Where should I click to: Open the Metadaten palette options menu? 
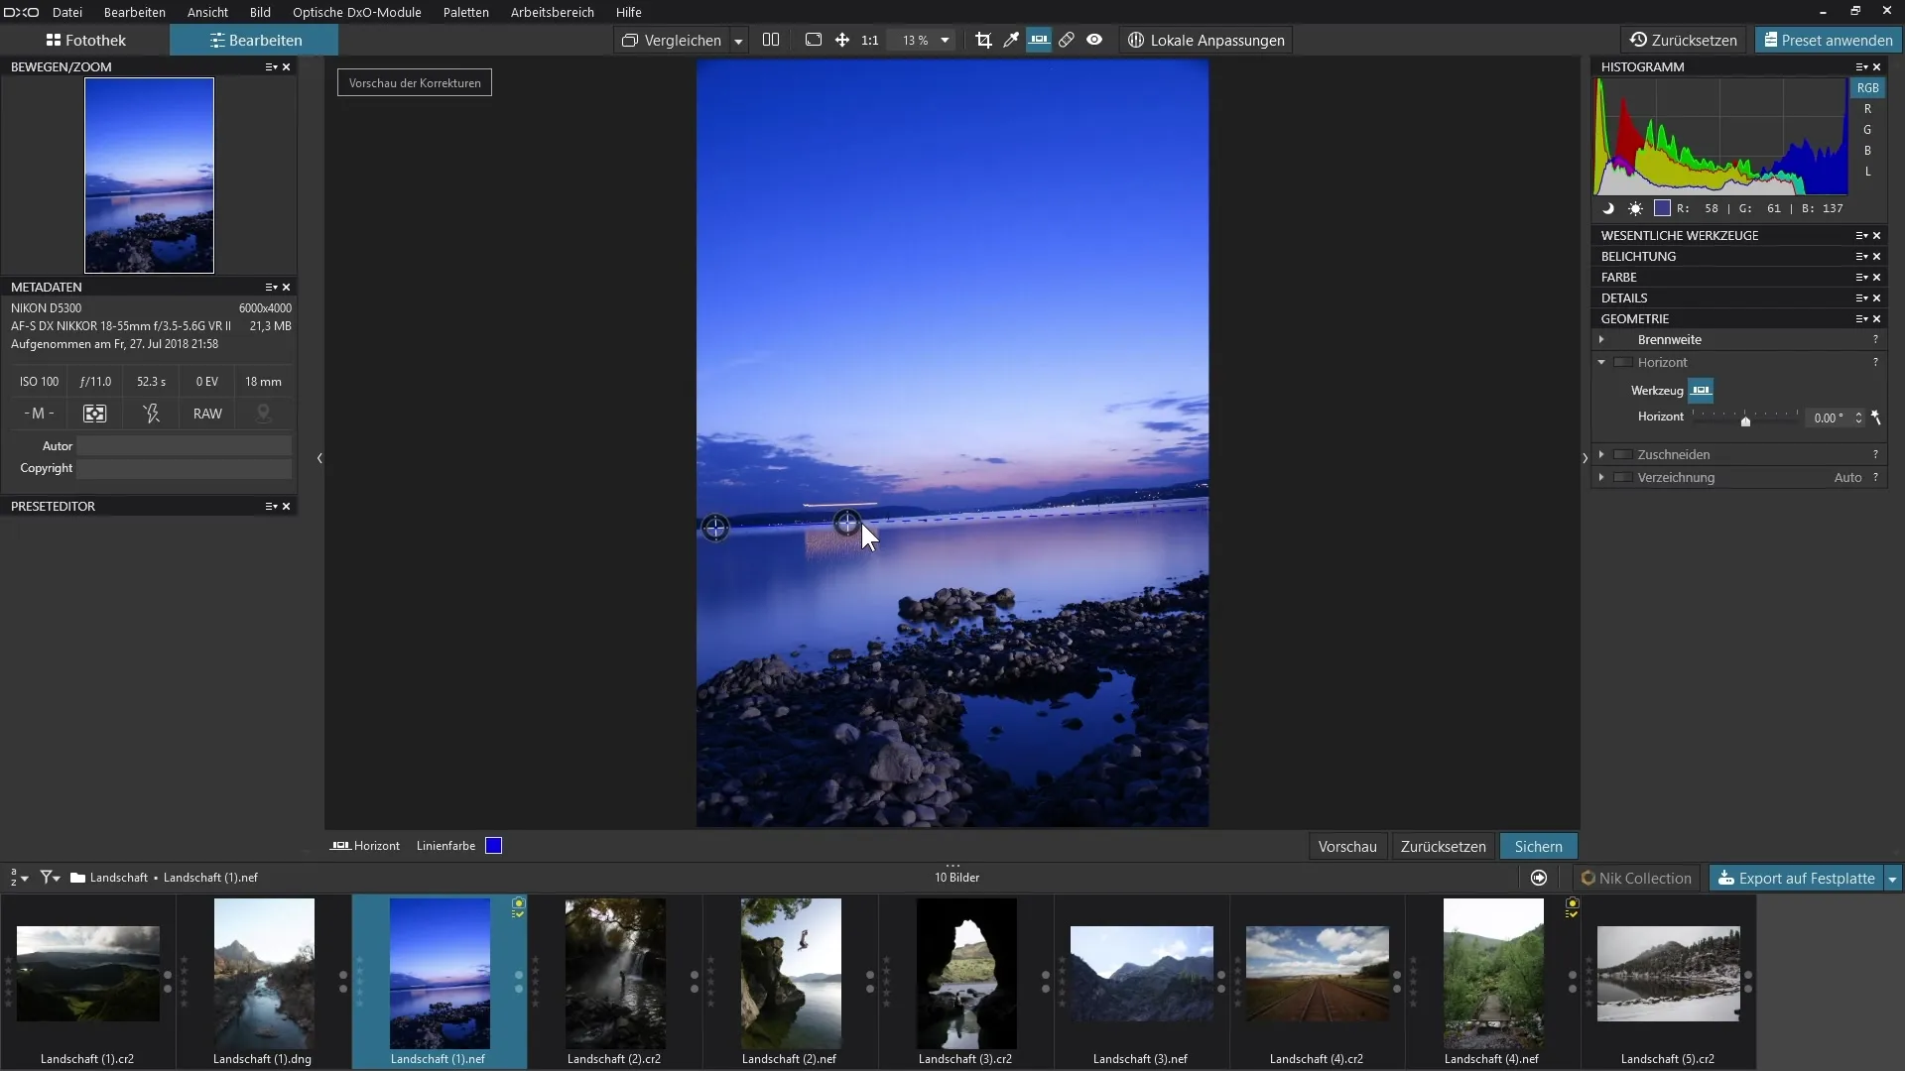271,288
